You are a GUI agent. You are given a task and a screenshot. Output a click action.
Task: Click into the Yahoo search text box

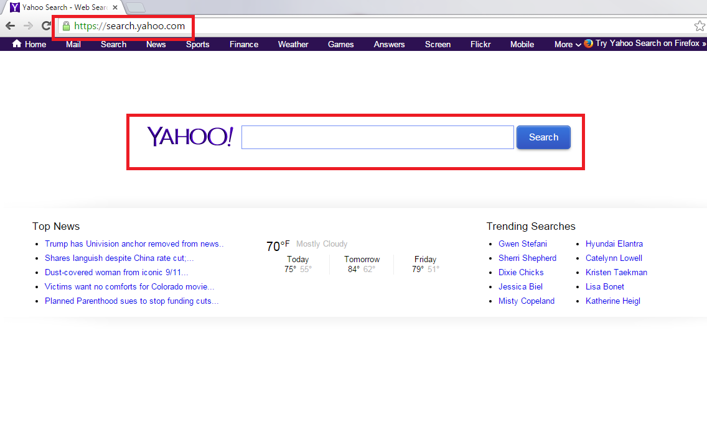tap(377, 137)
